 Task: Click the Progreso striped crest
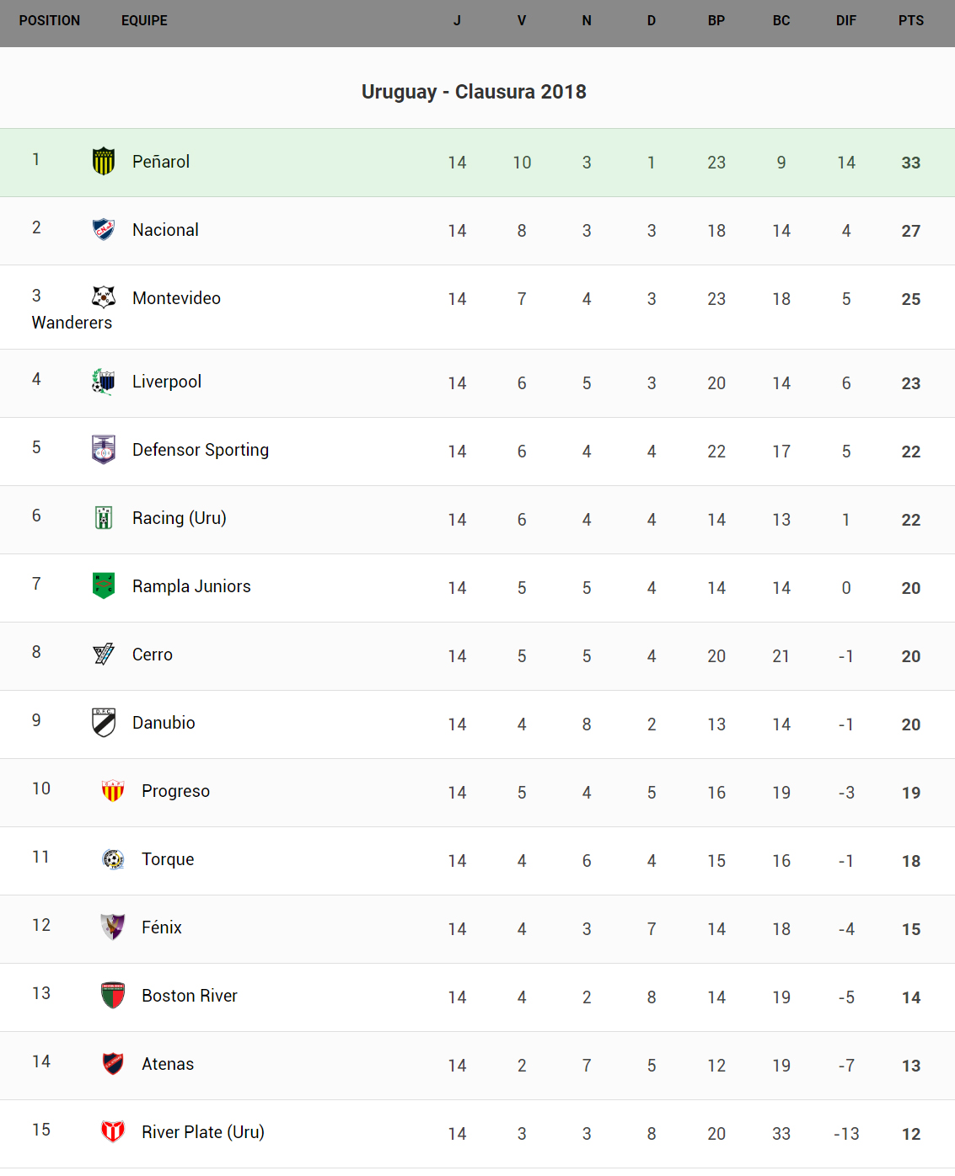[x=113, y=790]
